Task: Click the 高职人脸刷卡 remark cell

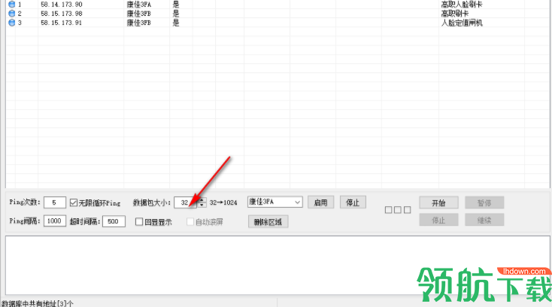Action: 462,5
